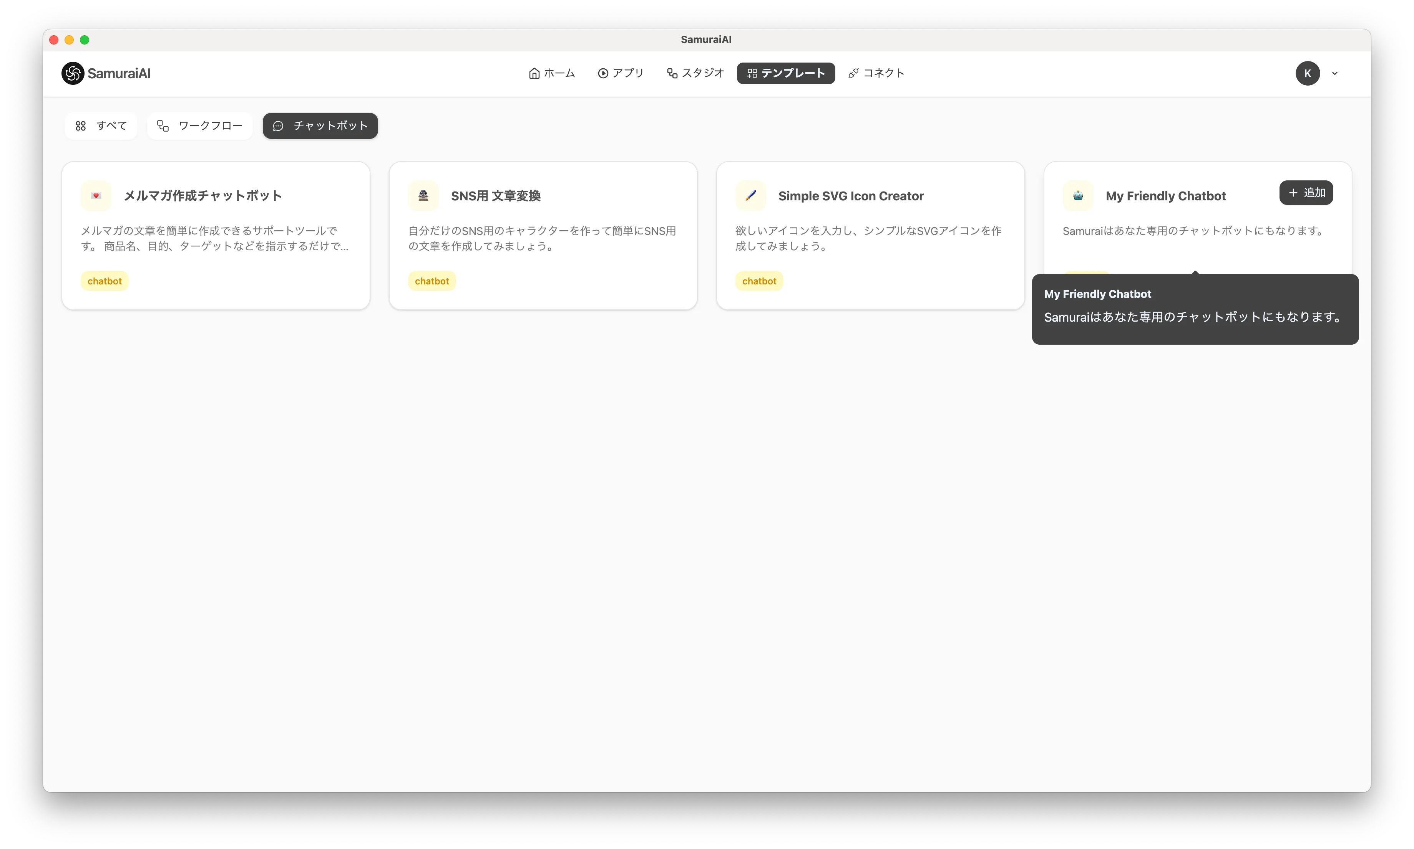Screen dimensions: 1414x849
Task: Filter templates by ワークフロー
Action: click(200, 126)
